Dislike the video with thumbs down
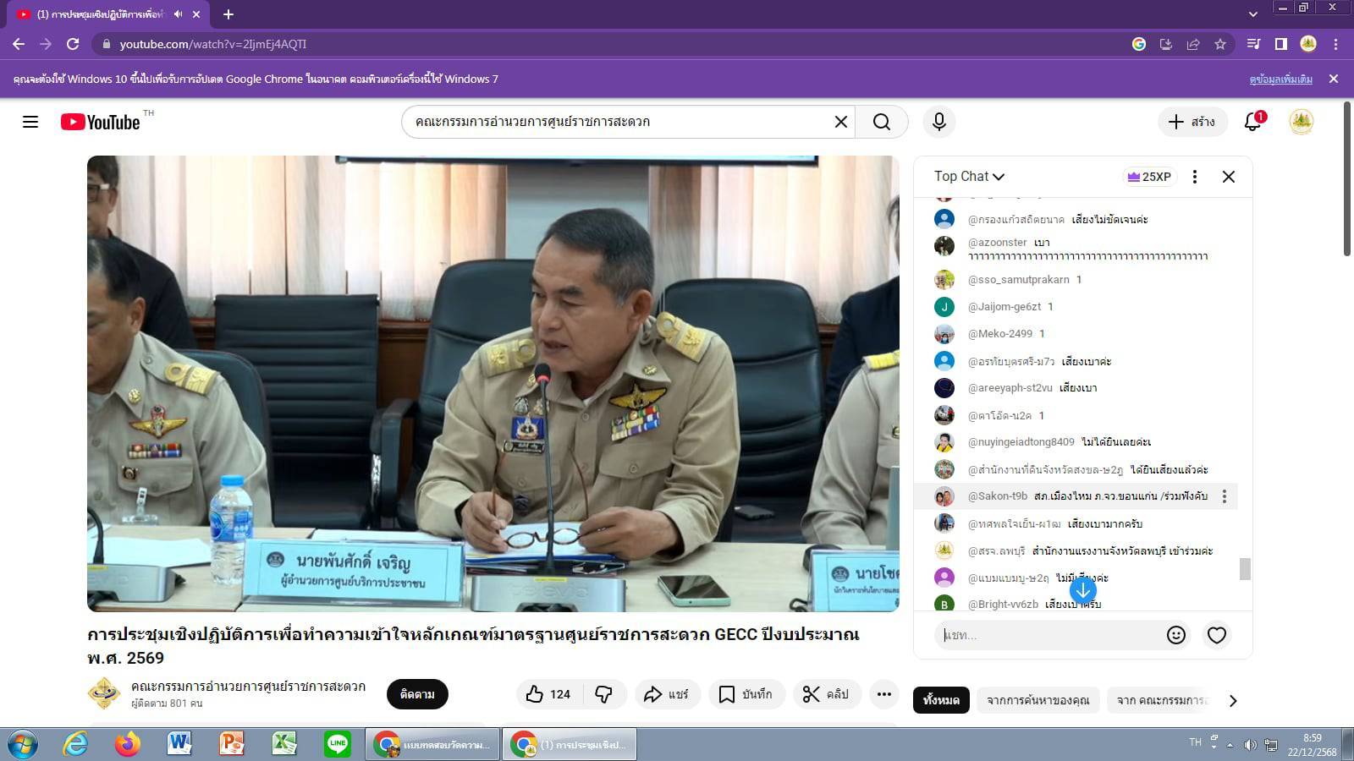The width and height of the screenshot is (1354, 761). [604, 694]
